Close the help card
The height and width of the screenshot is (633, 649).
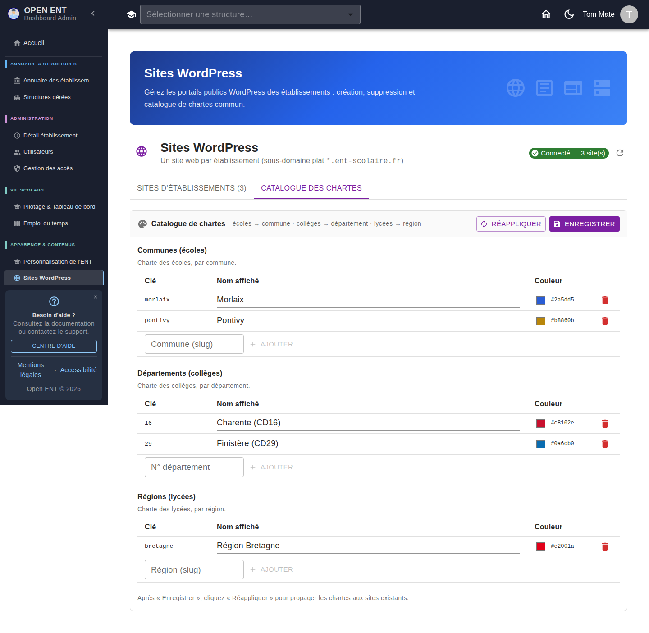tap(96, 297)
